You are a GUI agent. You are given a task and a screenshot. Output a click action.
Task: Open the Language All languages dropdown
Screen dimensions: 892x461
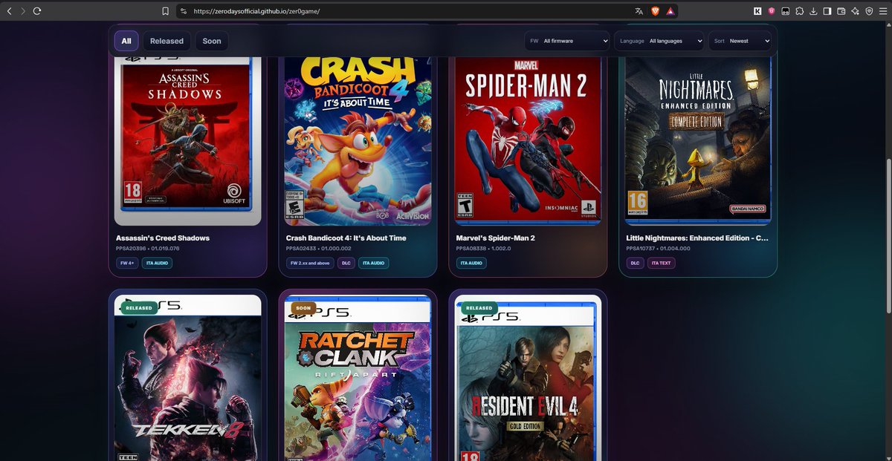click(x=659, y=41)
